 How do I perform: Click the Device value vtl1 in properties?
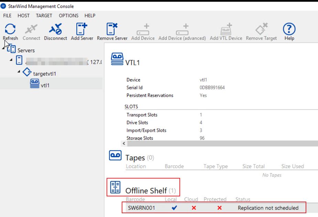(203, 80)
